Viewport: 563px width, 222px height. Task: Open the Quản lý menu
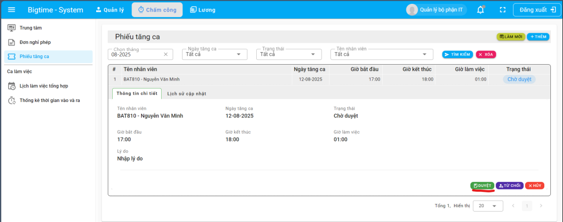click(x=111, y=10)
